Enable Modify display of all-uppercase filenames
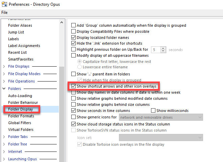 [x=73, y=55]
